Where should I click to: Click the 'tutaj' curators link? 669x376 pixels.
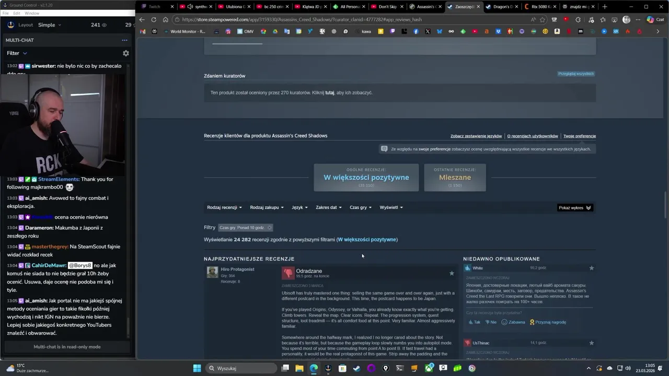tap(329, 92)
